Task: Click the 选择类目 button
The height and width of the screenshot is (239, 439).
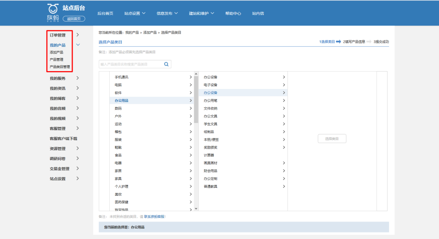Action: [332, 139]
